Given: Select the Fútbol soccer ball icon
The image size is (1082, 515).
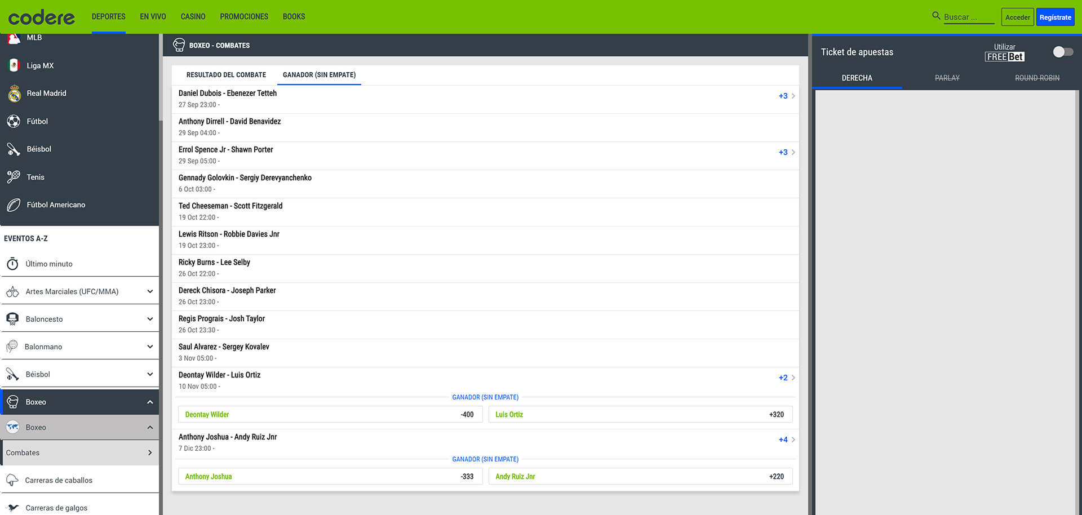Looking at the screenshot, I should coord(14,121).
